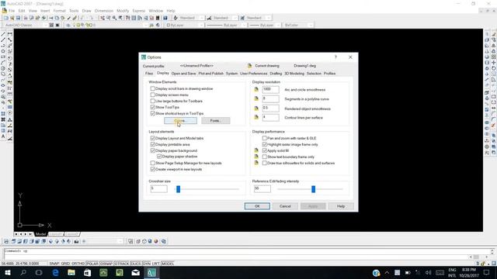Screen dimensions: 497x279
Task: Uncheck Show ToolTips checkbox
Action: coord(153,107)
